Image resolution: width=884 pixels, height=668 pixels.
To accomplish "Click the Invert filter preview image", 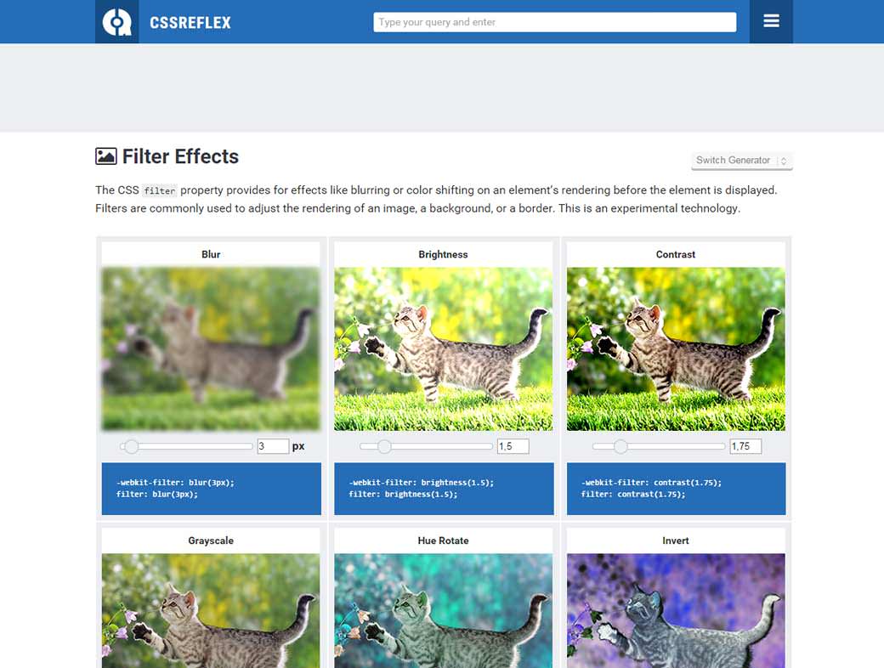I will click(x=675, y=610).
